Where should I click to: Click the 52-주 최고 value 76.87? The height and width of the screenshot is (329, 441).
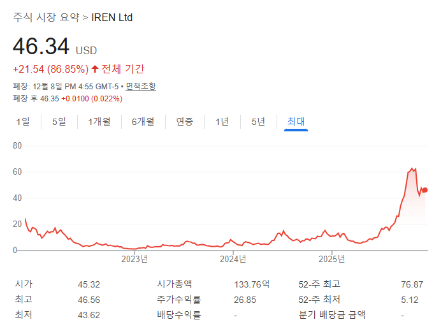click(x=412, y=284)
